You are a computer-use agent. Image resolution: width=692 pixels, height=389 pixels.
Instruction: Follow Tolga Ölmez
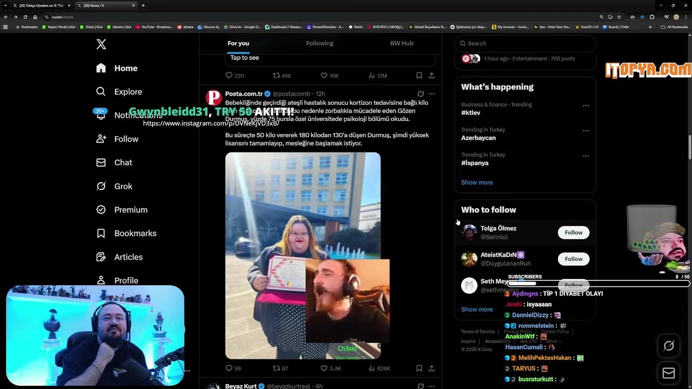click(x=574, y=232)
